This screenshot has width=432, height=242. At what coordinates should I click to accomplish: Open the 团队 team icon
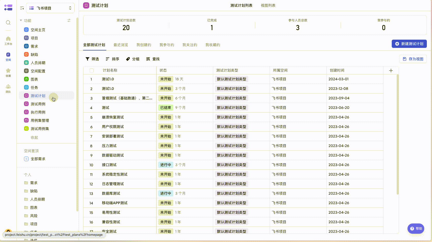pyautogui.click(x=8, y=89)
